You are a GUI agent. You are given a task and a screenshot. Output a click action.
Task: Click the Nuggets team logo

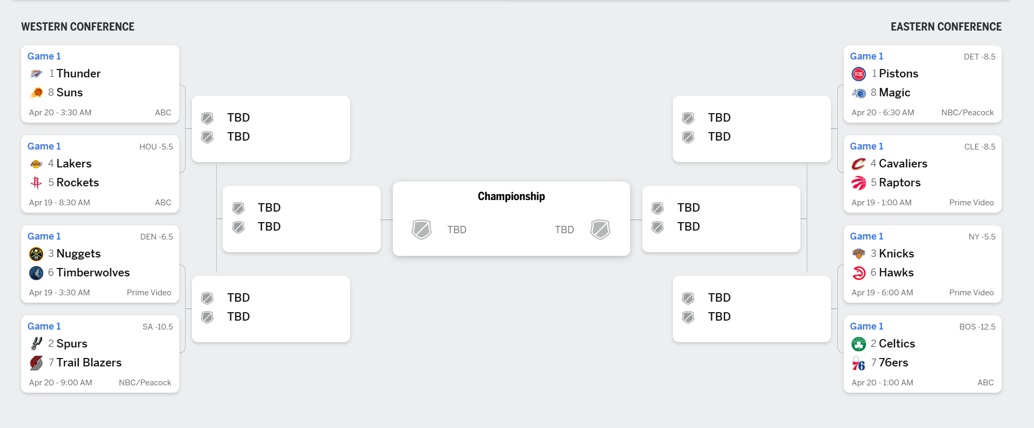coord(36,254)
